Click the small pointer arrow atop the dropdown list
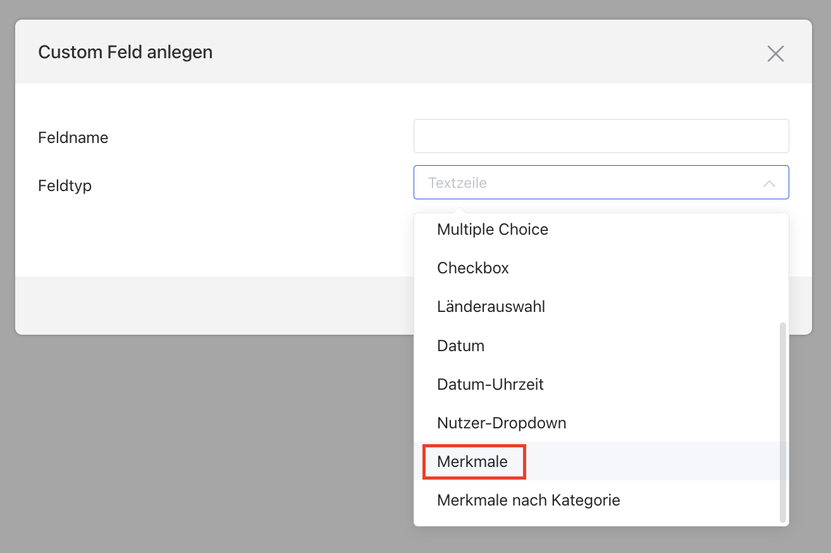 pyautogui.click(x=462, y=210)
